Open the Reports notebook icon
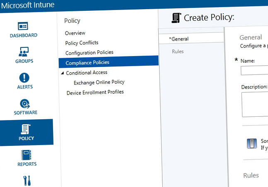The width and height of the screenshot is (268, 187). click(27, 155)
